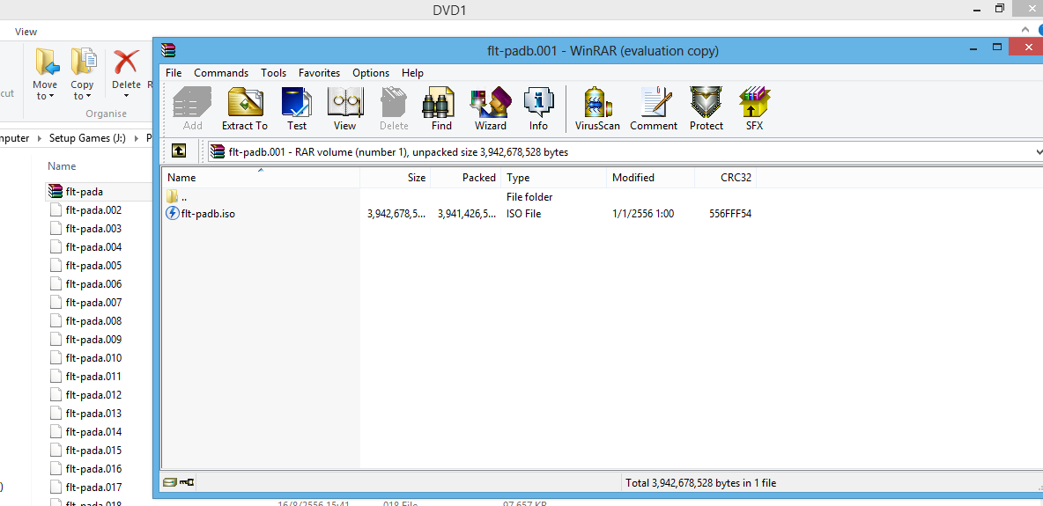1043x506 pixels.
Task: Add an archive Comment
Action: pos(654,109)
